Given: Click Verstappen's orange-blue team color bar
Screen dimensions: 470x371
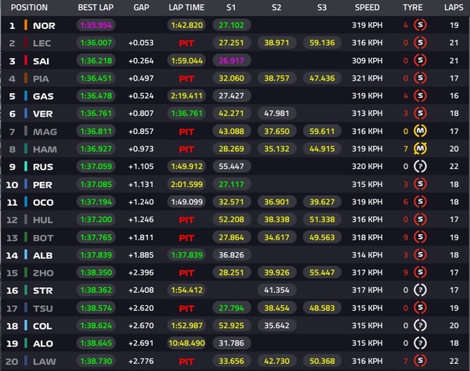Looking at the screenshot, I should (26, 113).
